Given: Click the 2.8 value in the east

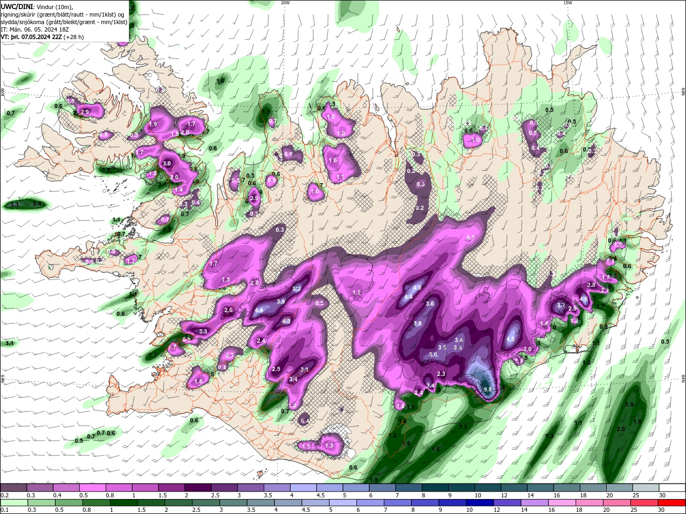Looking at the screenshot, I should (x=591, y=285).
